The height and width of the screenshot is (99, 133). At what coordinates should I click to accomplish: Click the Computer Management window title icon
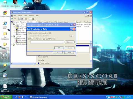point(12,12)
